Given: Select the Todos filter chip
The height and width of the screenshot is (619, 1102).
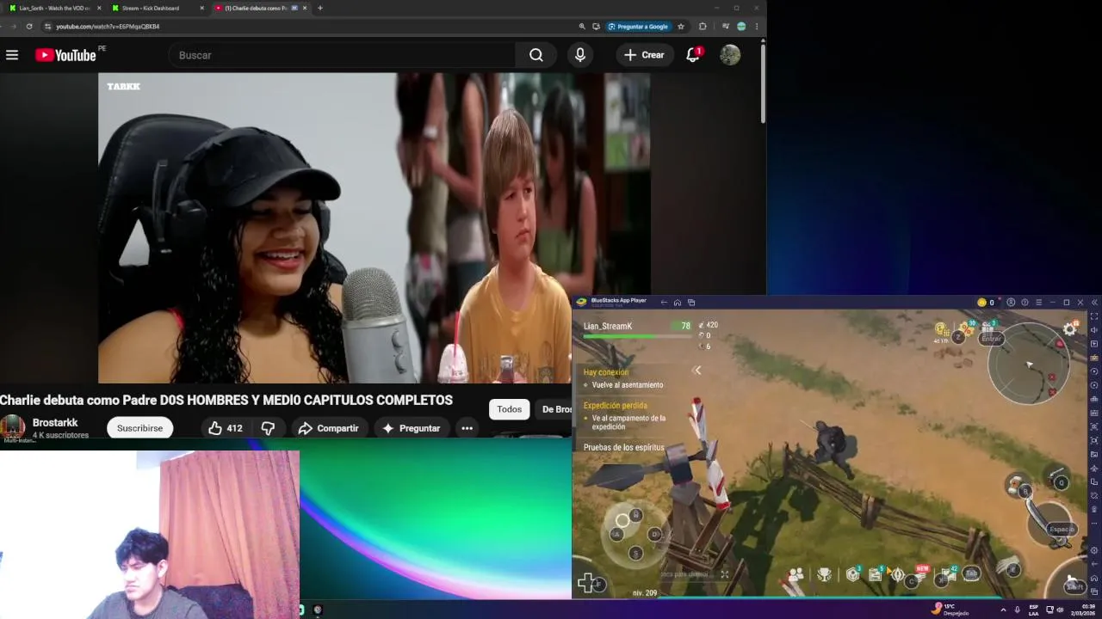Looking at the screenshot, I should point(509,409).
